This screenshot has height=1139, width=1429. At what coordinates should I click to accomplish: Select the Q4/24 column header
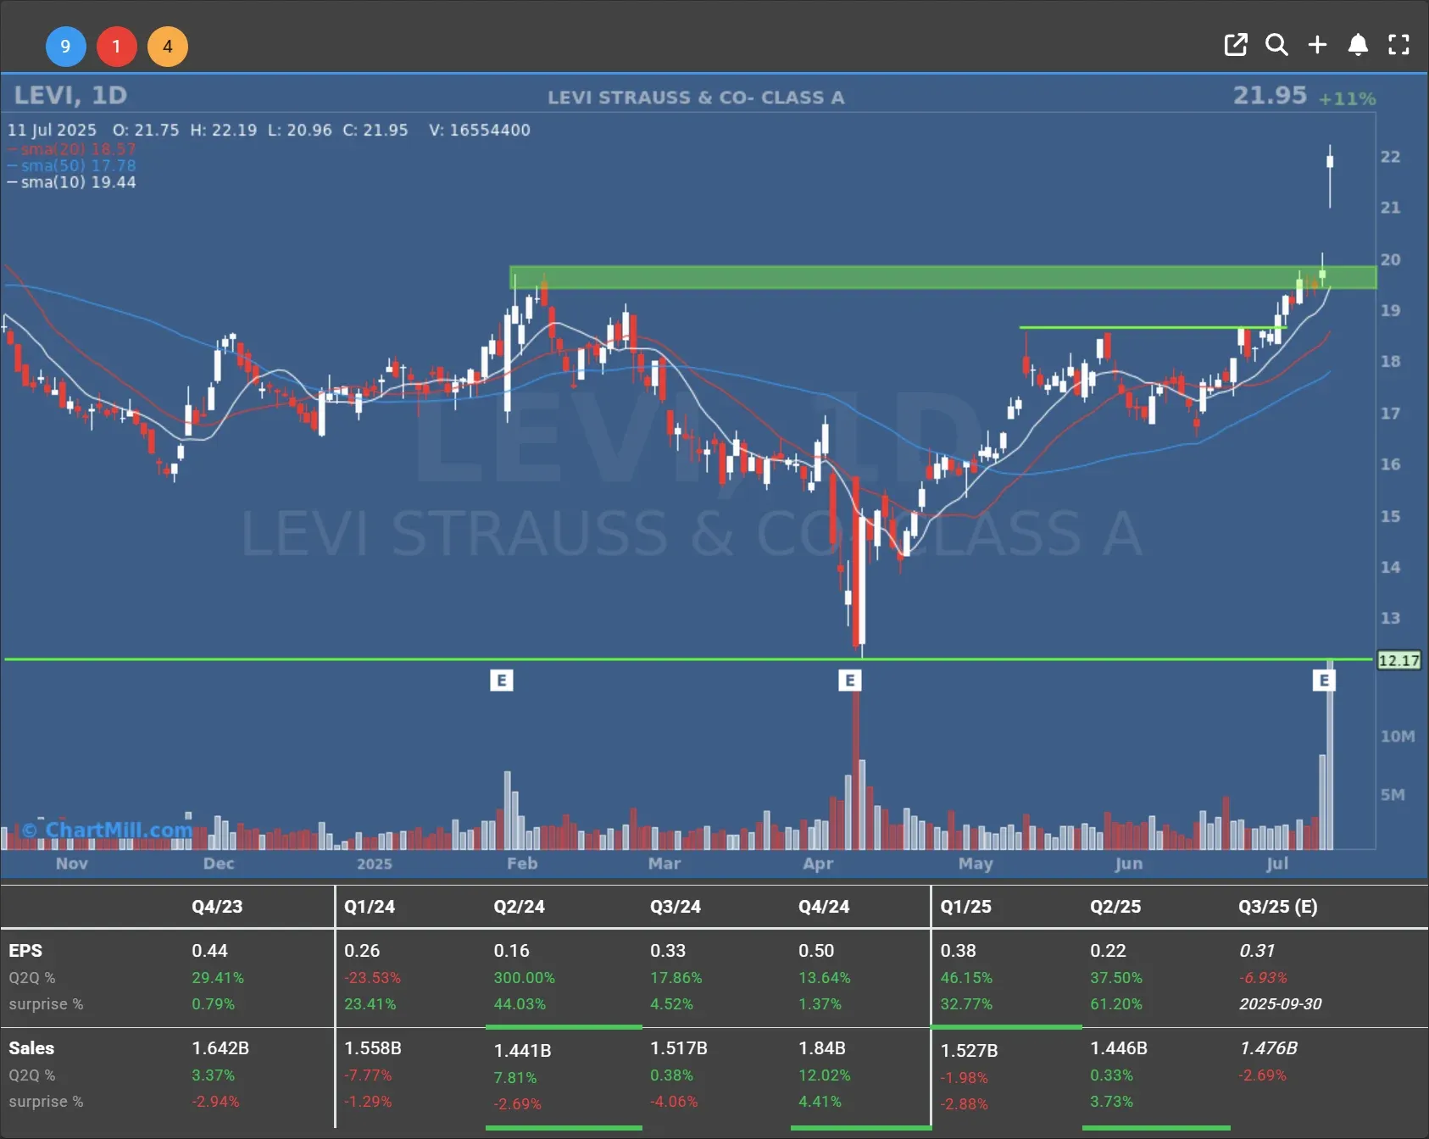[824, 906]
